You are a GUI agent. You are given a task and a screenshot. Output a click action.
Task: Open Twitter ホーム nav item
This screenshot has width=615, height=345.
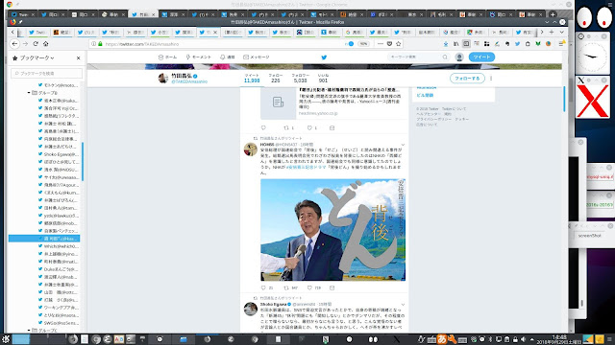[167, 57]
